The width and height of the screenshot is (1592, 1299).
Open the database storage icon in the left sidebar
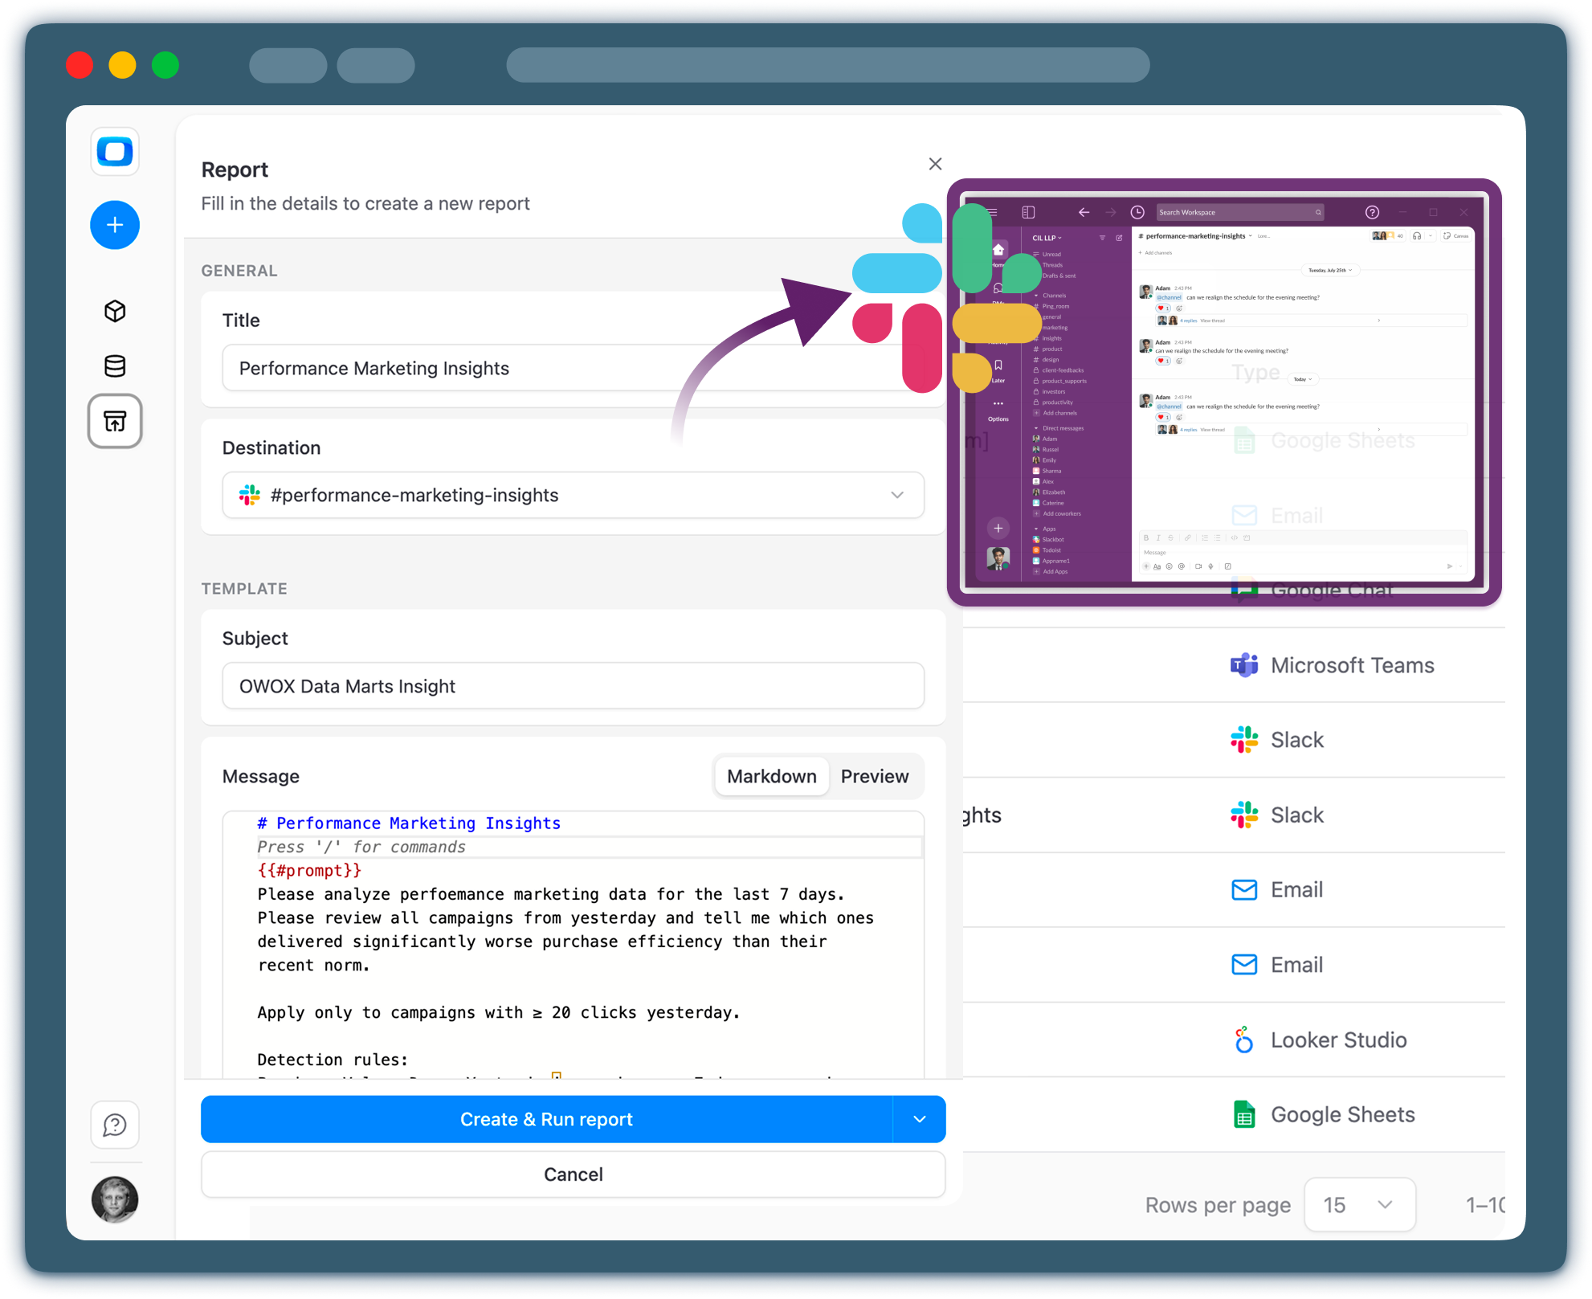click(x=115, y=366)
